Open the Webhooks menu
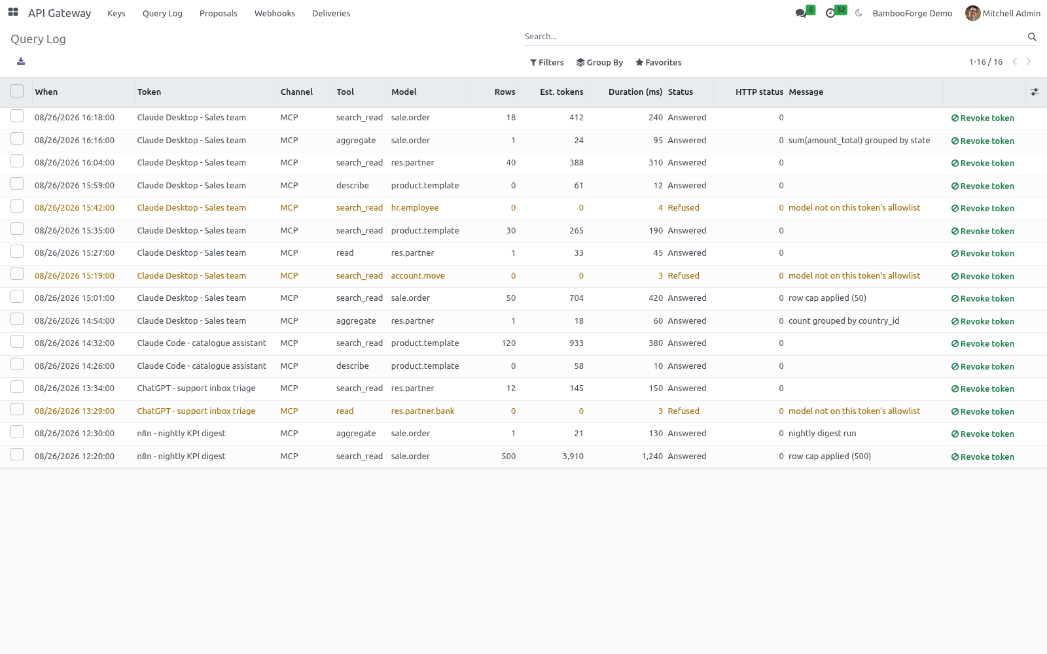This screenshot has height=654, width=1047. click(275, 13)
